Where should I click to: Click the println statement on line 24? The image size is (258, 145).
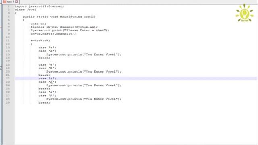tap(84, 85)
